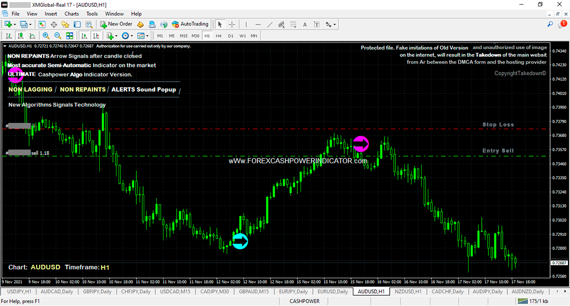Open the Strategy Tester icon

(x=89, y=25)
